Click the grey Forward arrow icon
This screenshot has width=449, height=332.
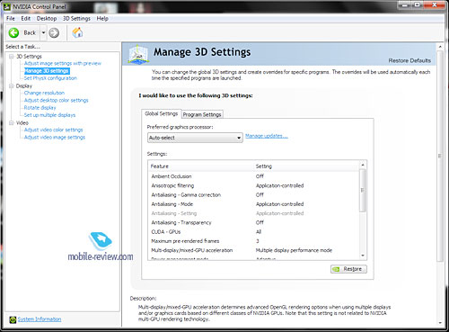click(54, 32)
